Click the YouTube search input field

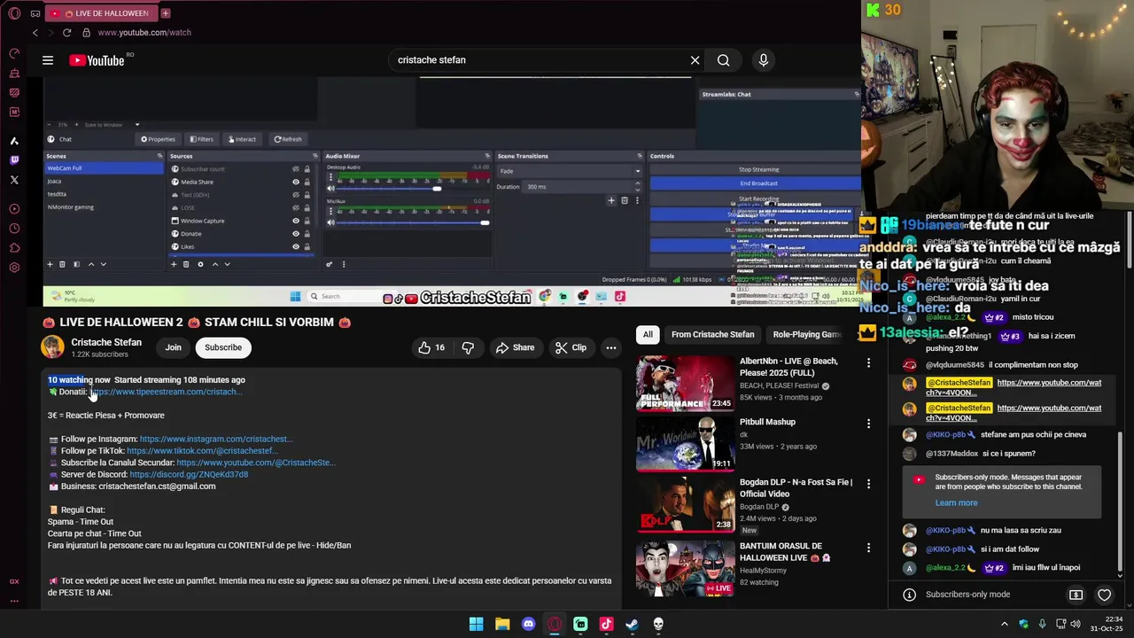click(x=540, y=60)
